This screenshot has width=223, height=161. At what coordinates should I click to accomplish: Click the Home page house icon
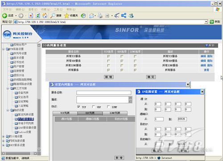coord(45,16)
